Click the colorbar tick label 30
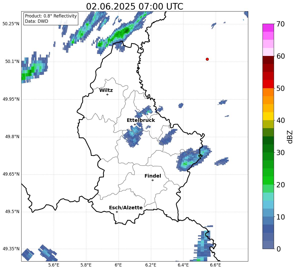Viewport: 296px width, 270px height. (281, 153)
